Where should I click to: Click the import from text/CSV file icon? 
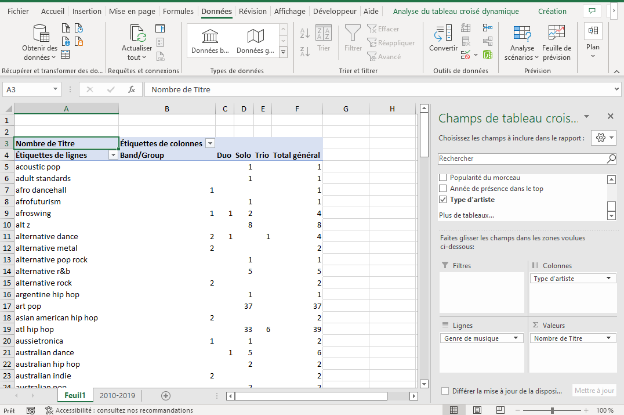pos(66,28)
